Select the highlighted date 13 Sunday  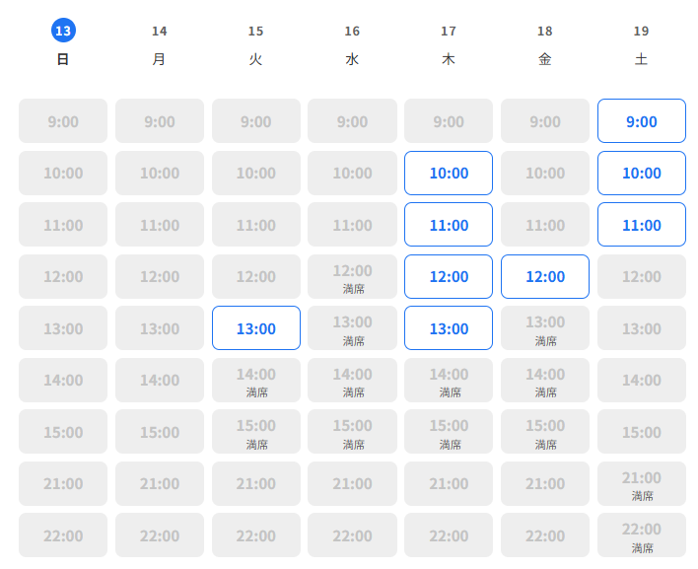(x=63, y=31)
